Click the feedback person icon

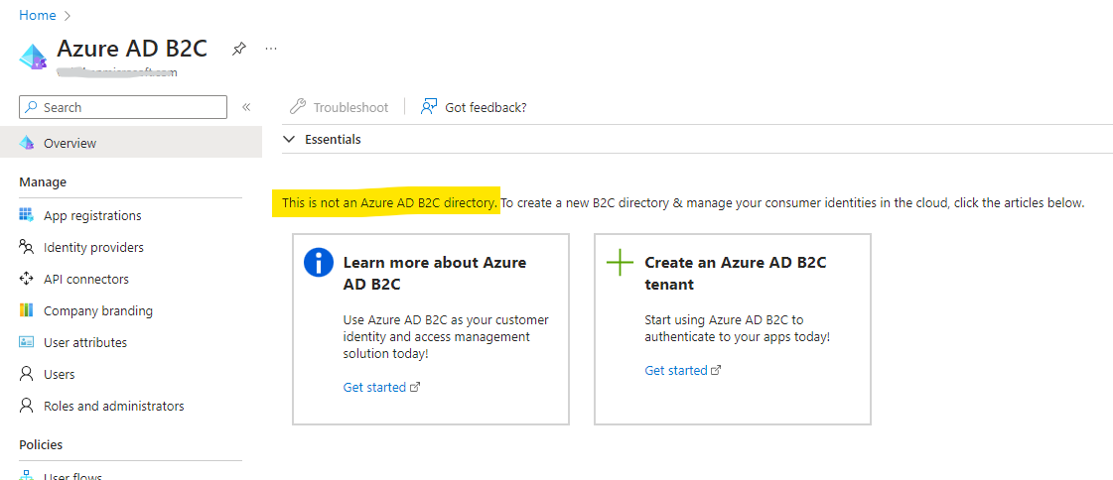coord(428,106)
